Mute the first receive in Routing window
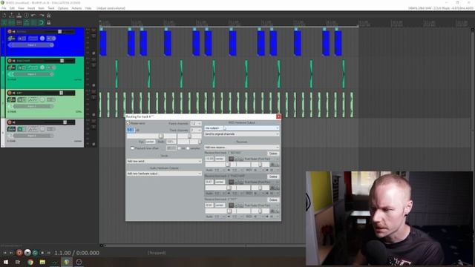The width and height of the screenshot is (475, 267). [x=231, y=159]
